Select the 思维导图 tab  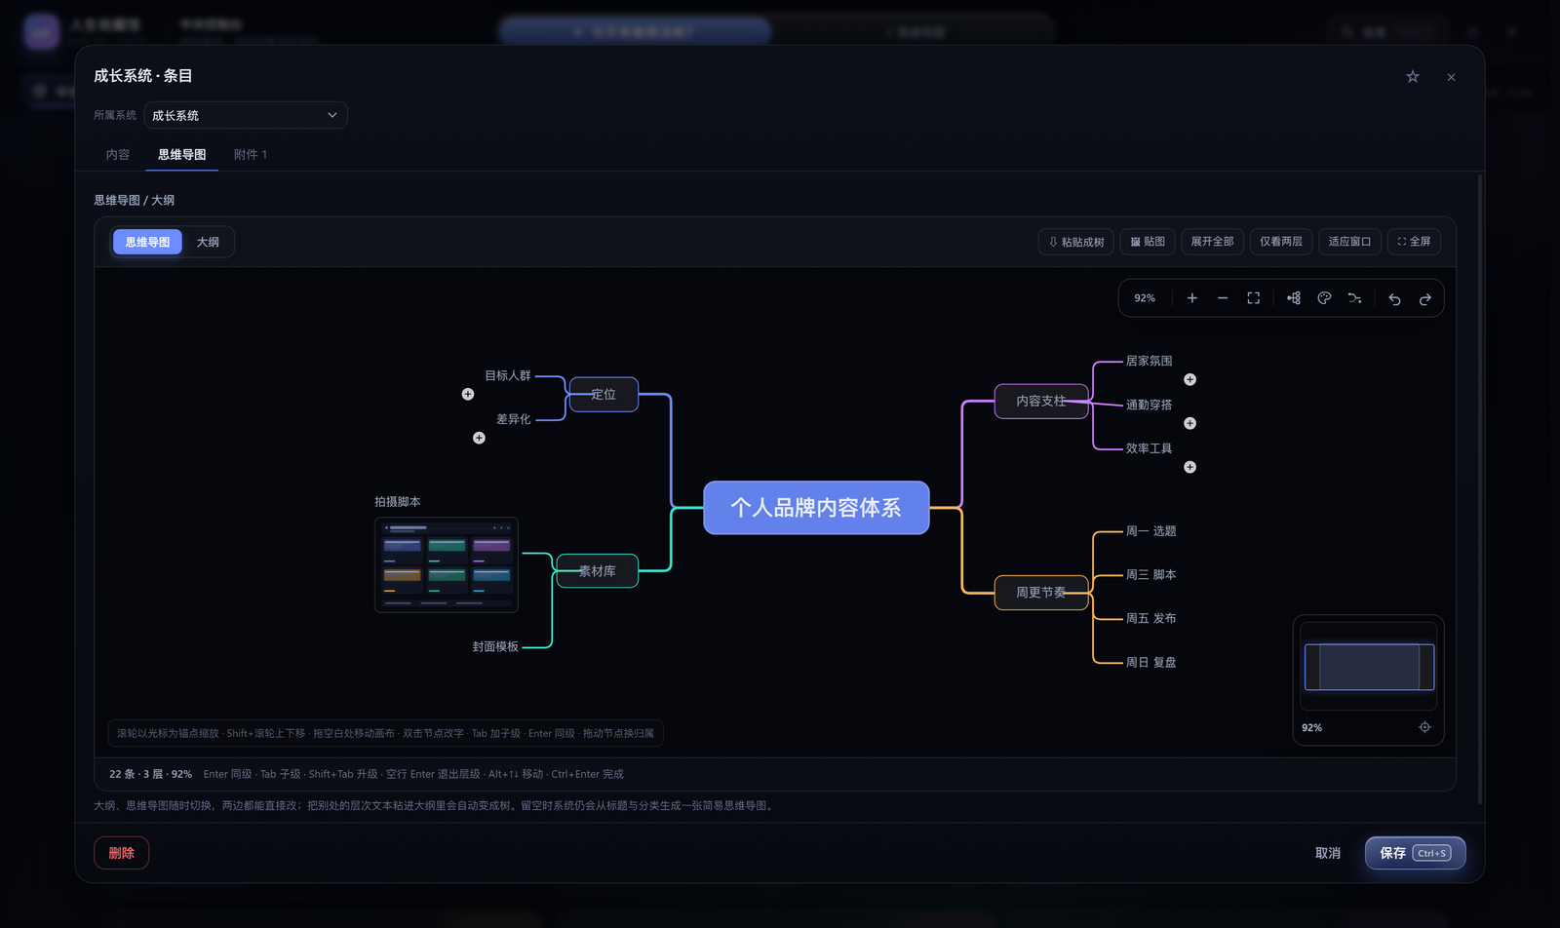coord(182,155)
